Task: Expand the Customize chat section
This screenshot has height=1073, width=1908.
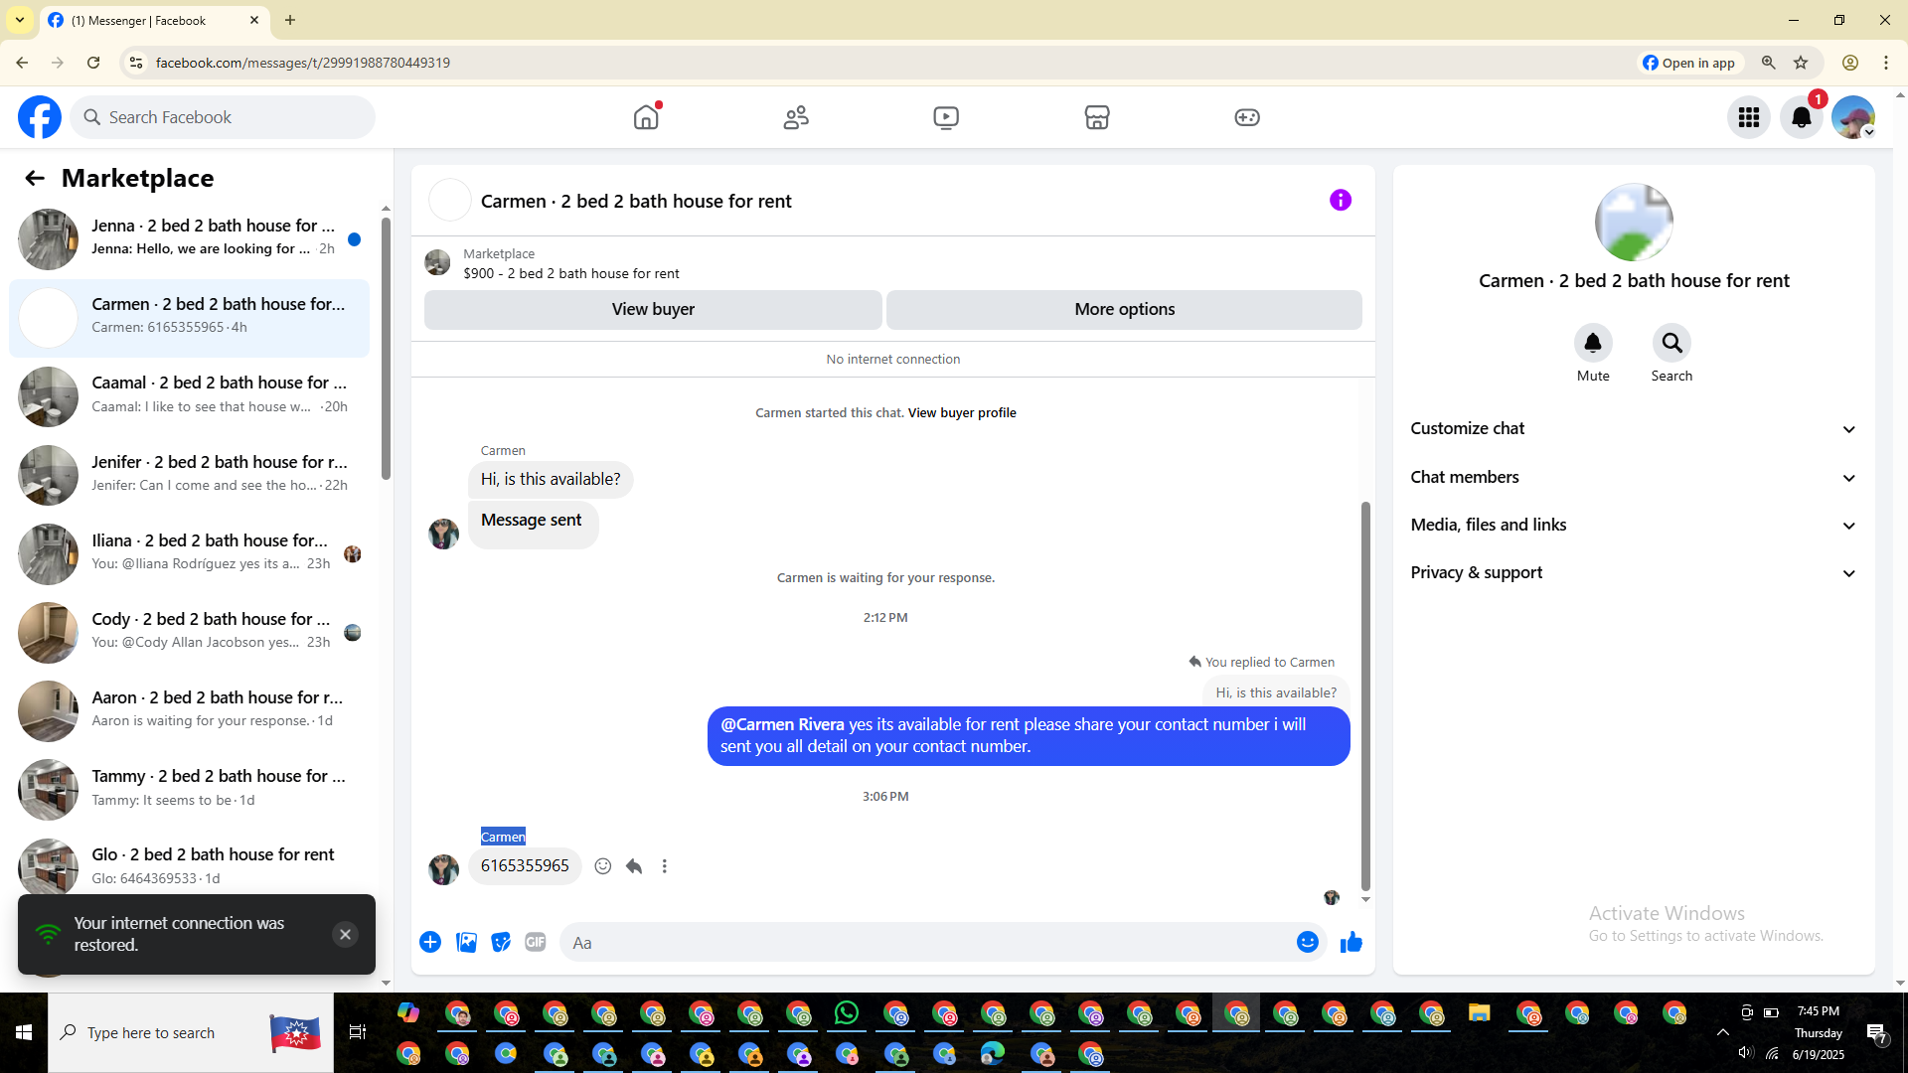Action: tap(1634, 428)
